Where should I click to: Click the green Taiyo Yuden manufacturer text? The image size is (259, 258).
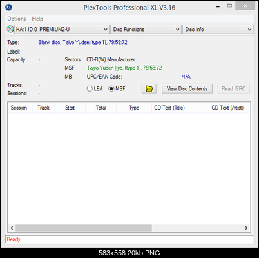[124, 68]
